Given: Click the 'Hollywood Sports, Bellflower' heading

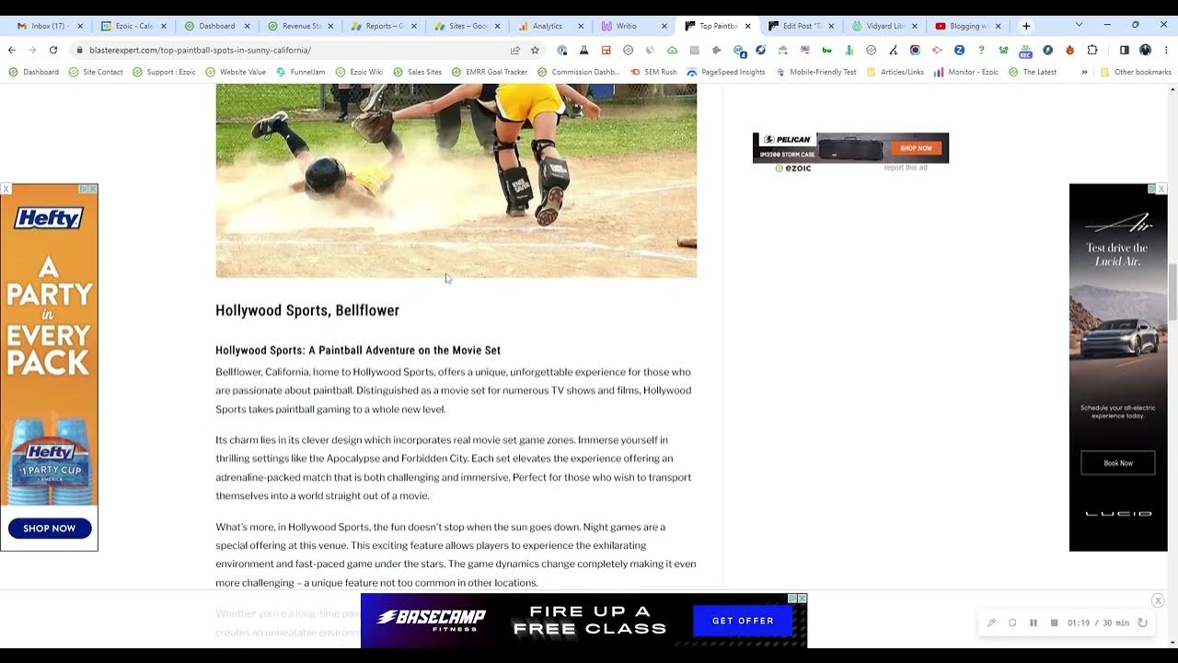Looking at the screenshot, I should coord(307,310).
